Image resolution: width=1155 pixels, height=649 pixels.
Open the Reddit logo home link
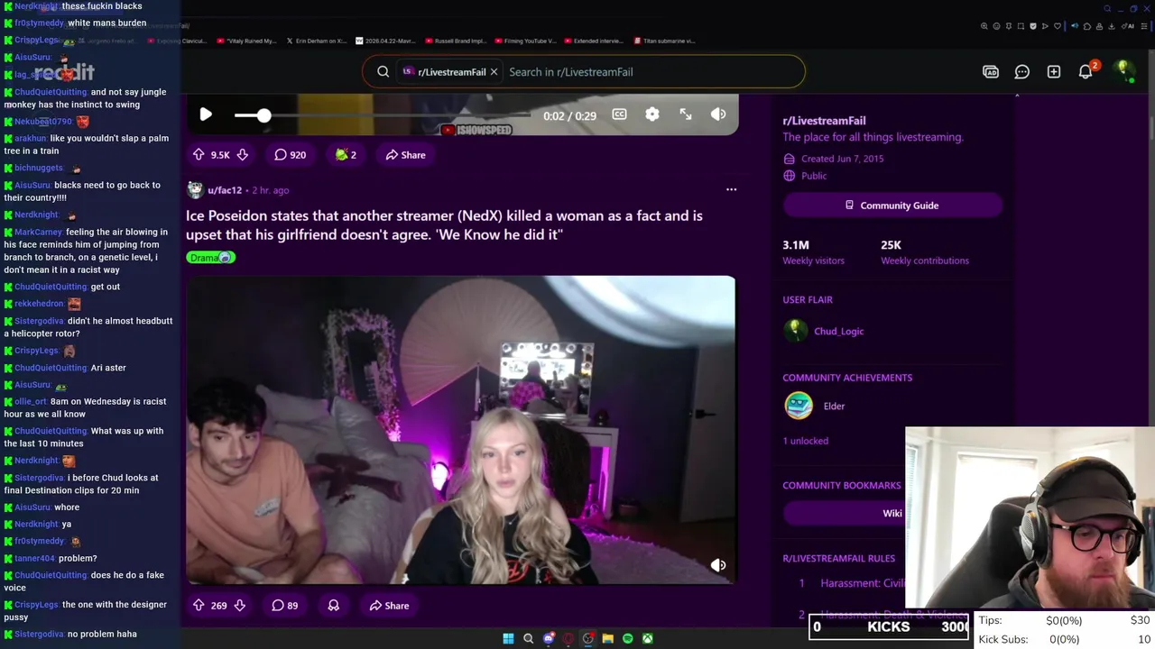[65, 73]
